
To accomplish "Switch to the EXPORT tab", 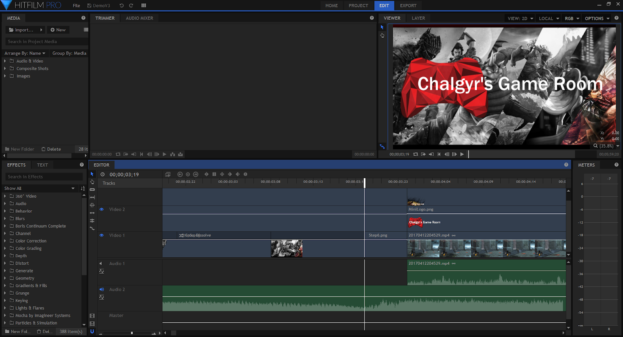I will coord(408,5).
